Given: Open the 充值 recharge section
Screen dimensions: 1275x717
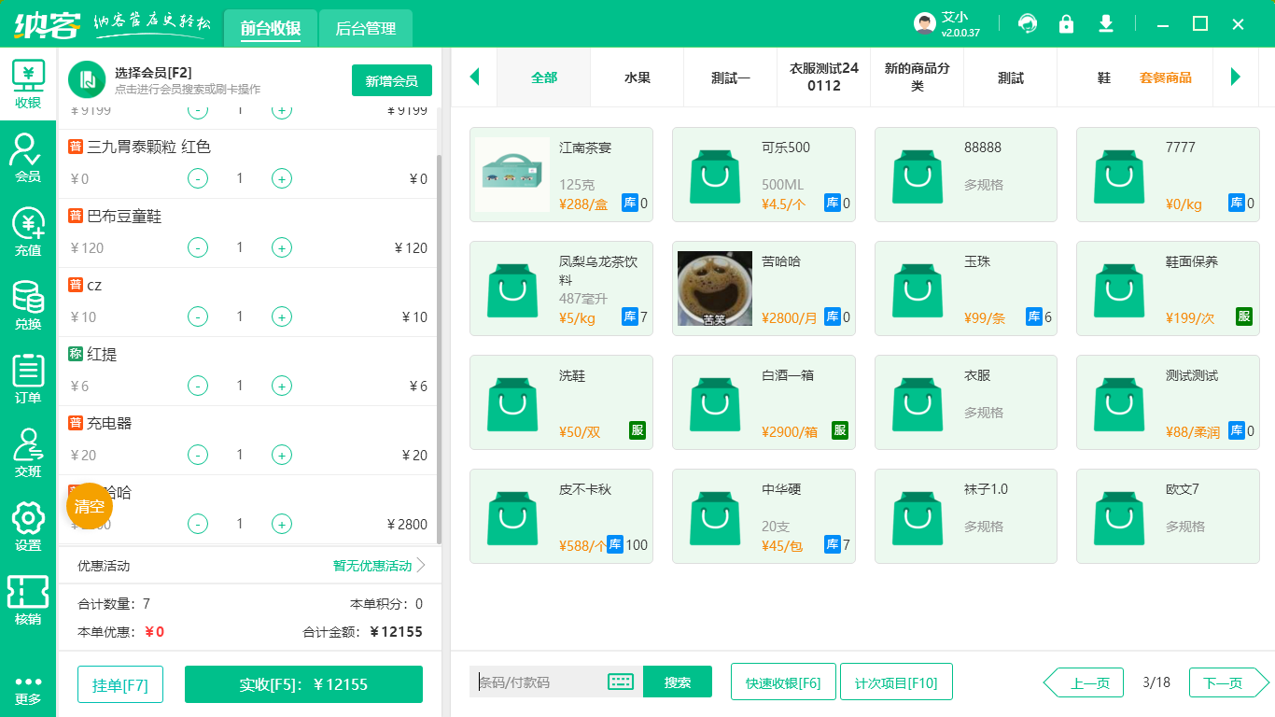Looking at the screenshot, I should click(x=28, y=233).
